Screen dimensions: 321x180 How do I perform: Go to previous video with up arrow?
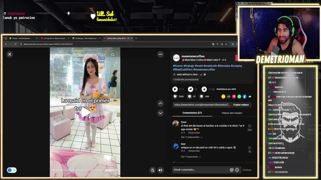pos(160,103)
